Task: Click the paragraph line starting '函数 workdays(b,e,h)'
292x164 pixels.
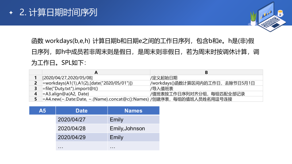Action: (x=143, y=41)
